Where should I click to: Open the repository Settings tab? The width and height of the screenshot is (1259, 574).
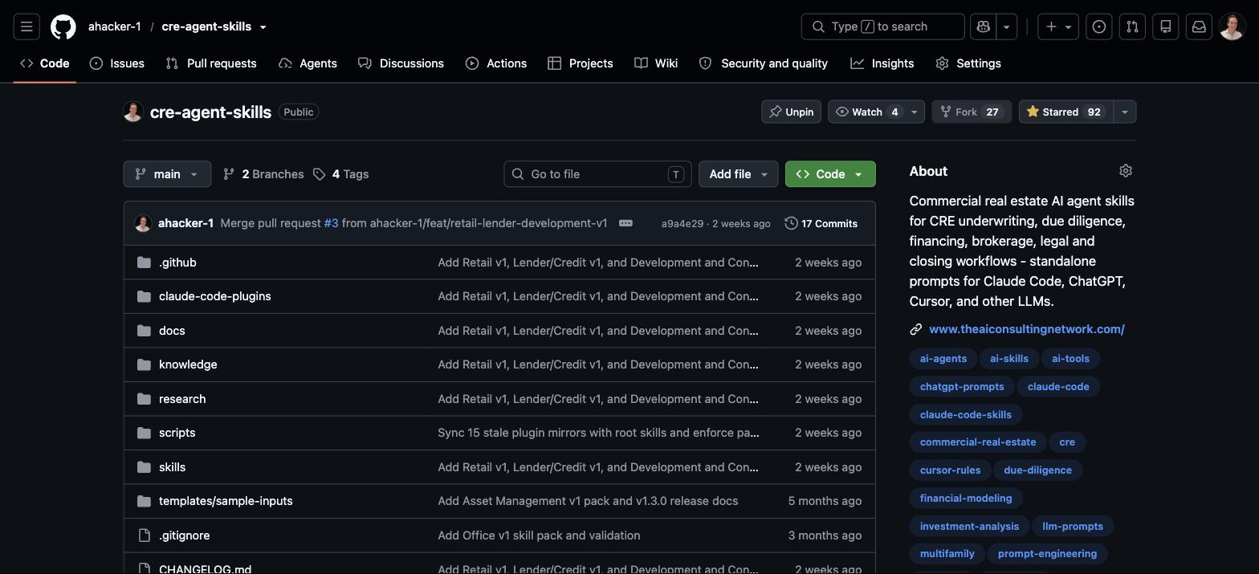(x=968, y=63)
